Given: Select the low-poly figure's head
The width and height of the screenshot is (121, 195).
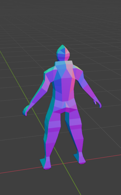Looking at the screenshot, I should click(63, 53).
